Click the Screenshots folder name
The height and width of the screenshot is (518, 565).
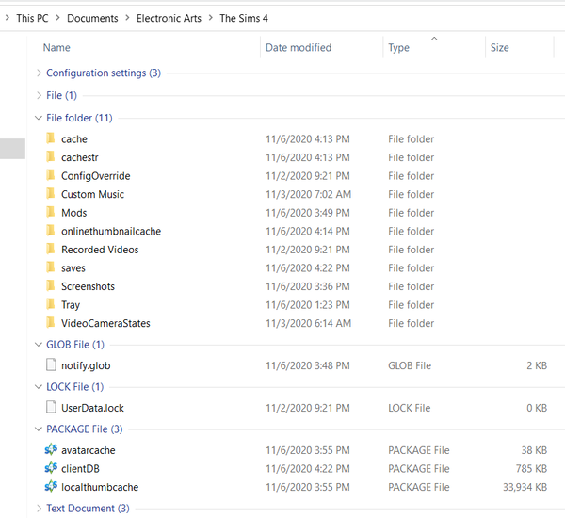pyautogui.click(x=88, y=286)
